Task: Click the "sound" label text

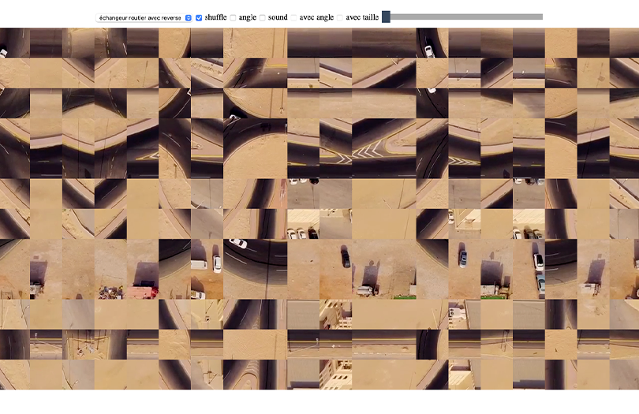Action: 278,17
